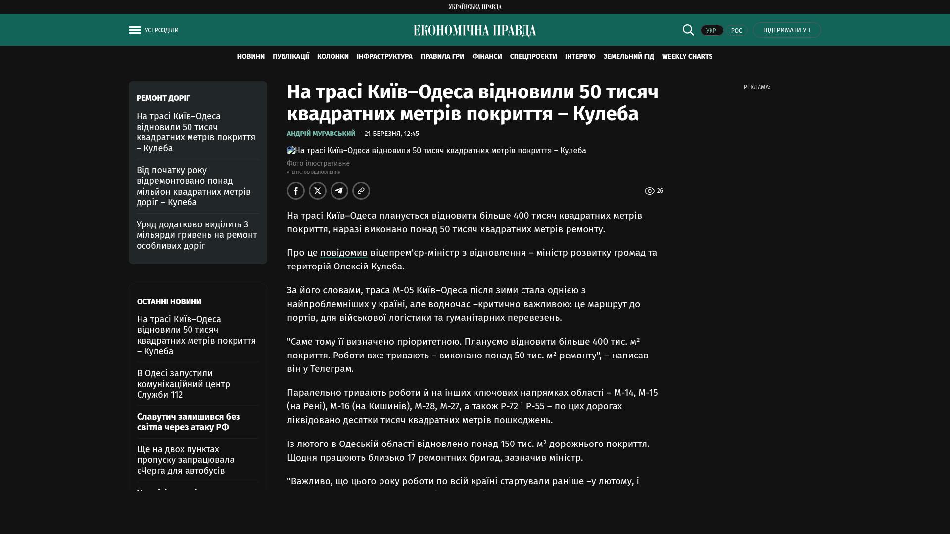Click the Підтримати УП button
This screenshot has width=950, height=534.
pyautogui.click(x=787, y=30)
